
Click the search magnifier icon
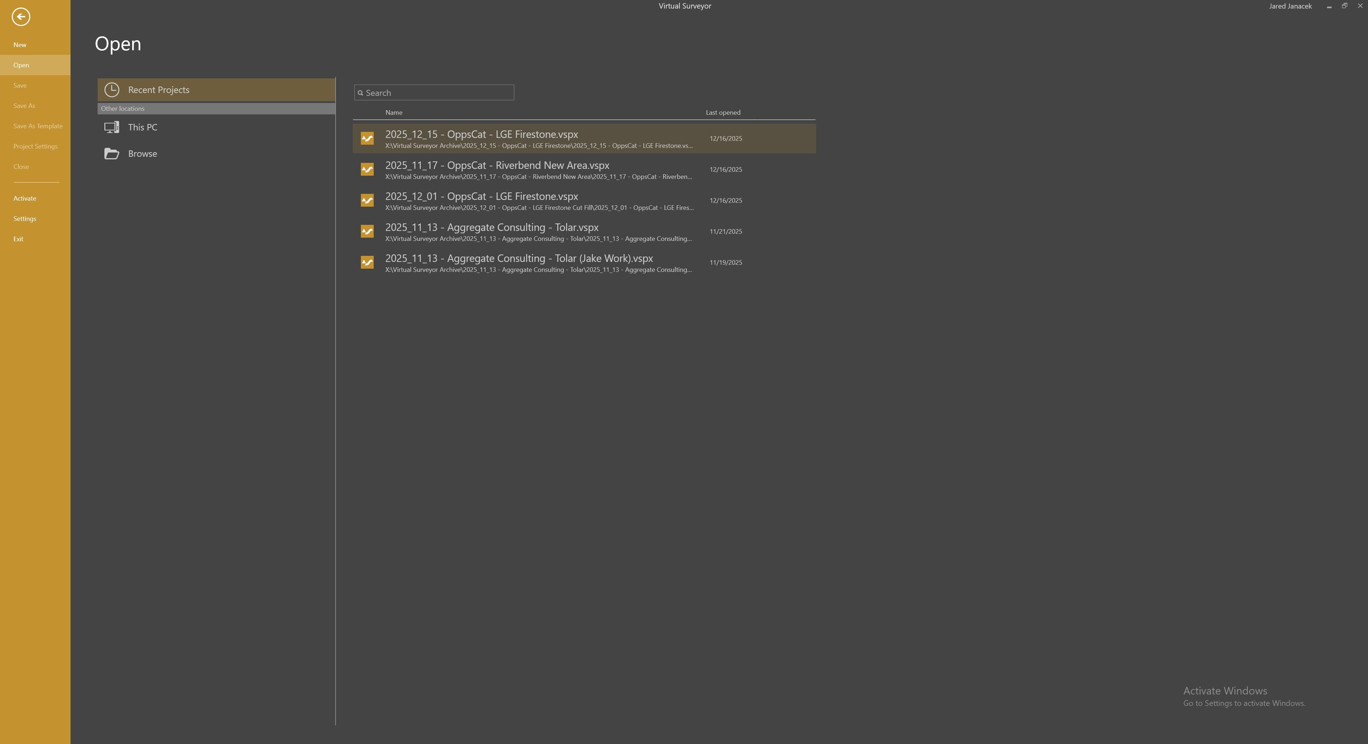click(x=361, y=93)
